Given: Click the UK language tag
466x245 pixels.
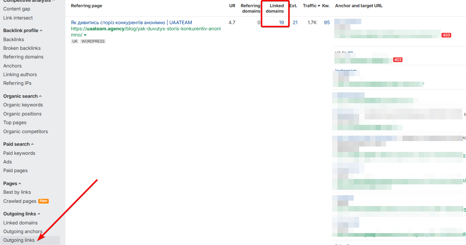Looking at the screenshot, I should click(x=75, y=41).
